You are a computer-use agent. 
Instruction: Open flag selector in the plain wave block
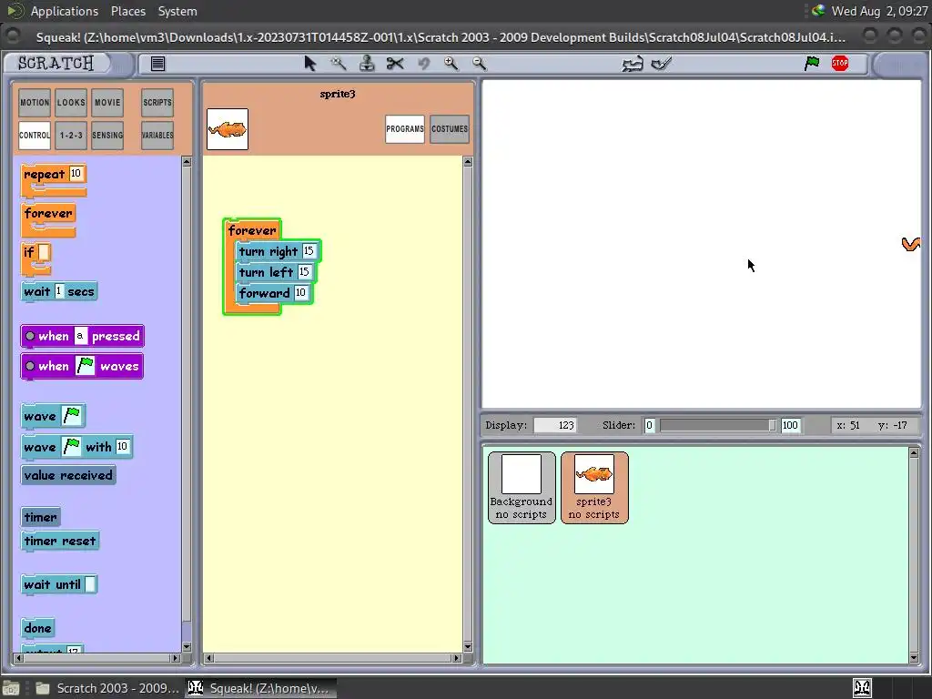[72, 416]
